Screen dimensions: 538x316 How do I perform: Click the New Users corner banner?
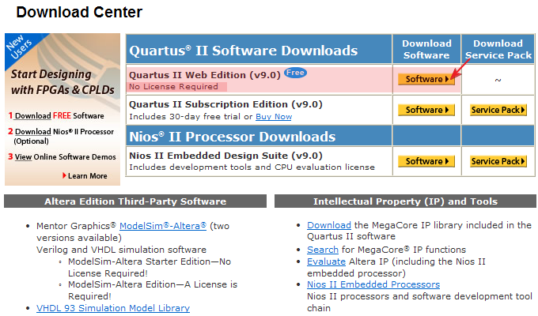pos(20,47)
